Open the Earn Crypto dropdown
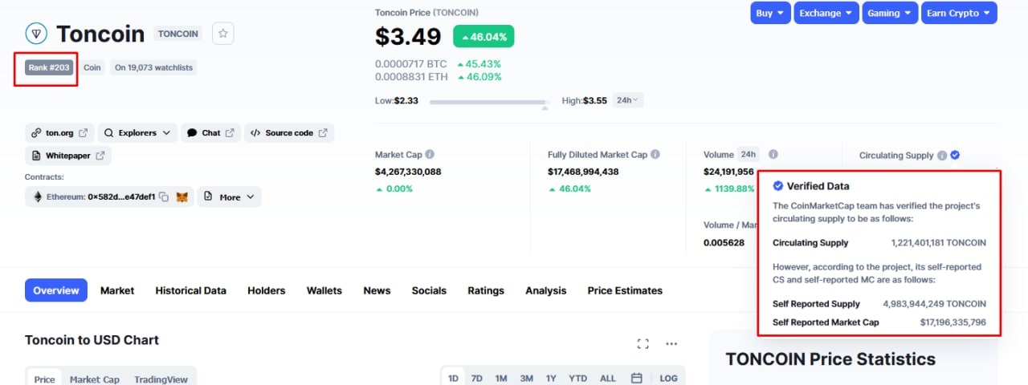The image size is (1028, 385). 959,13
